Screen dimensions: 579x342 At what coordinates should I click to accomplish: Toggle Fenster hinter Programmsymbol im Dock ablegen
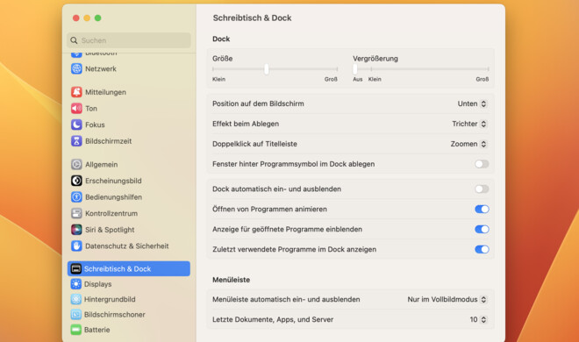[x=482, y=164]
